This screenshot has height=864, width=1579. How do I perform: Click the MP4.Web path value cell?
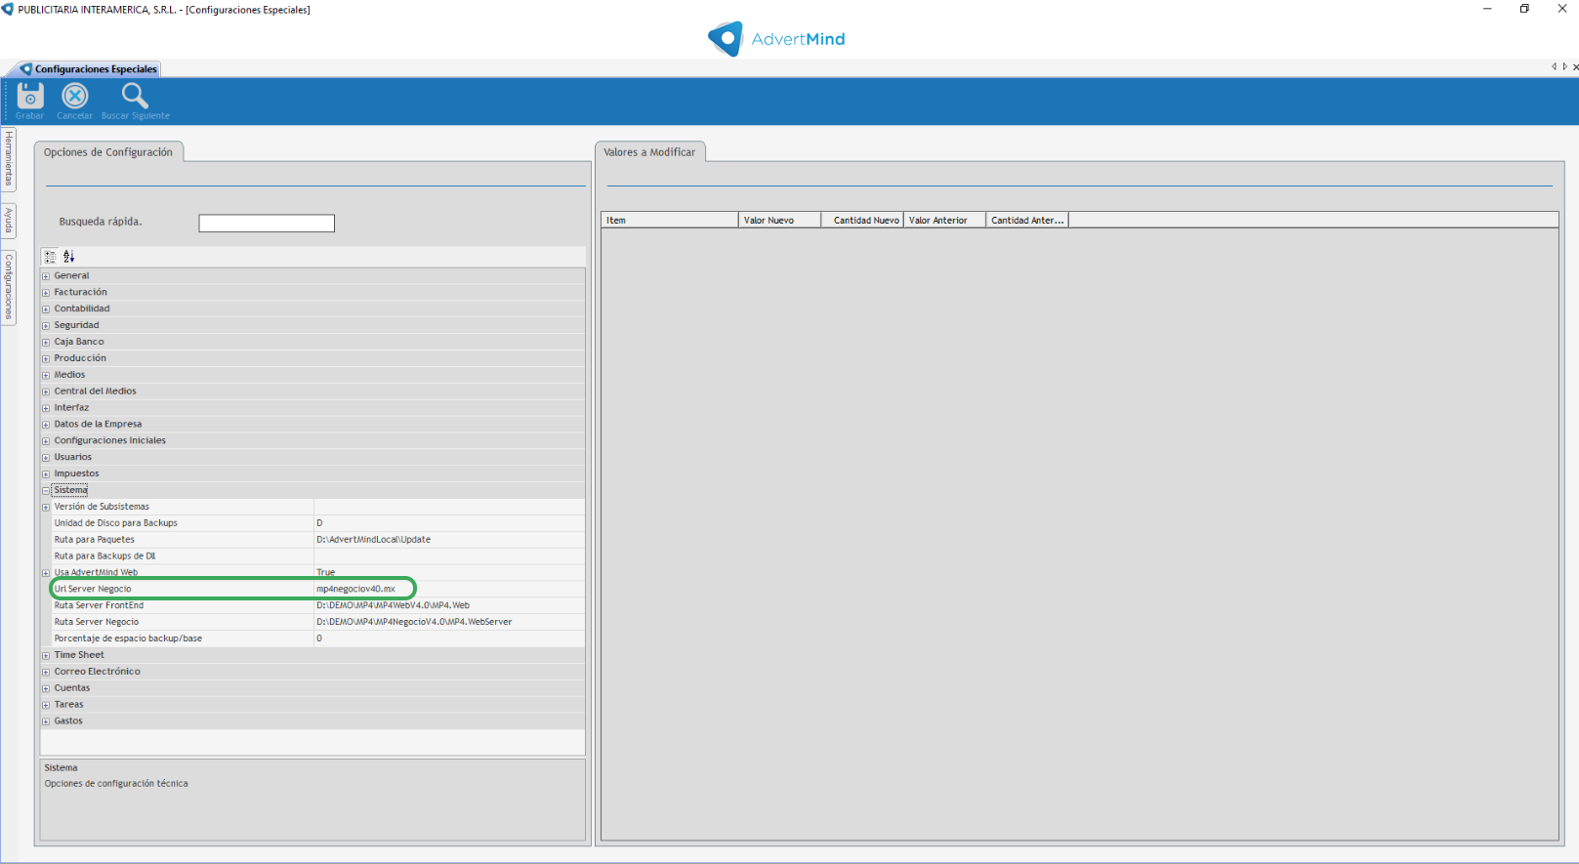coord(450,606)
